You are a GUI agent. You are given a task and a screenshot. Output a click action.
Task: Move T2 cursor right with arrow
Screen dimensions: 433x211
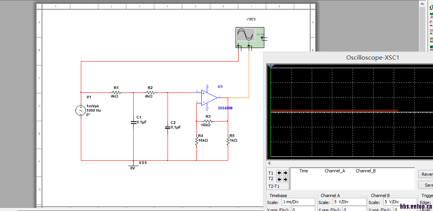click(x=285, y=179)
